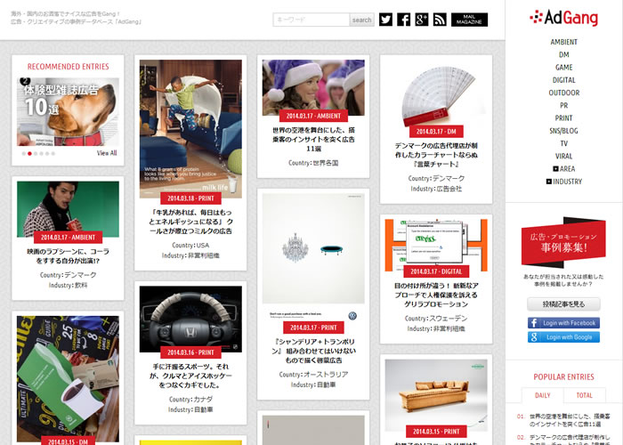Open the OUTDOOR category

pyautogui.click(x=563, y=93)
